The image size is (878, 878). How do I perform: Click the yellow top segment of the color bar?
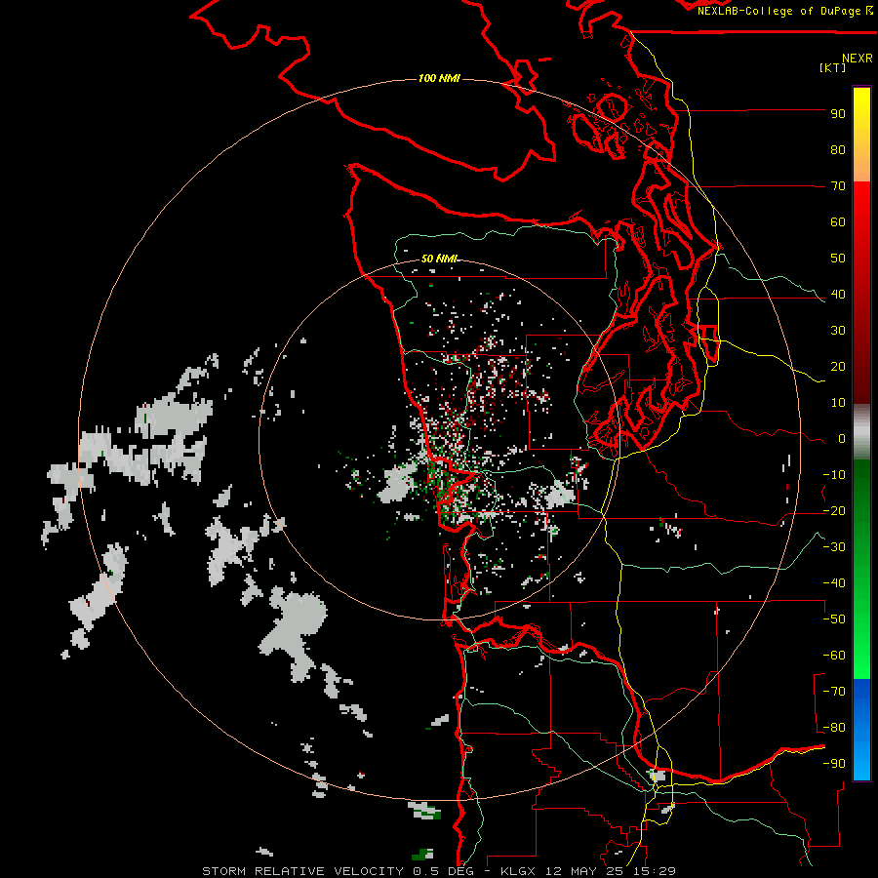[x=861, y=135]
